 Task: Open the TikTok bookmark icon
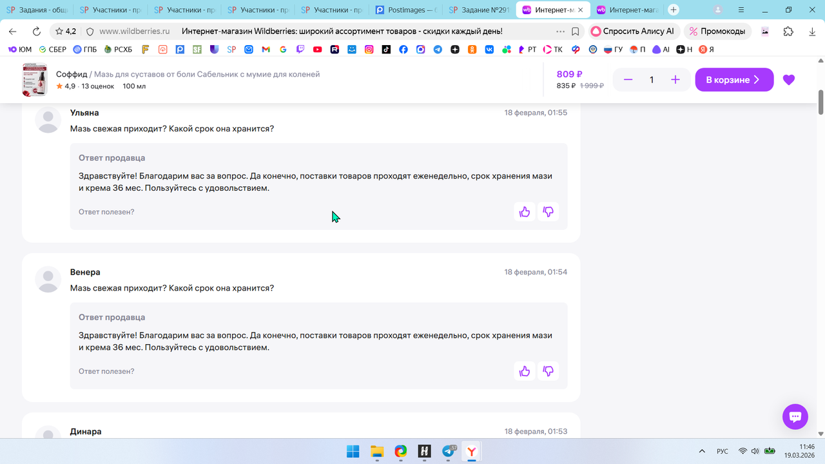[x=386, y=50]
